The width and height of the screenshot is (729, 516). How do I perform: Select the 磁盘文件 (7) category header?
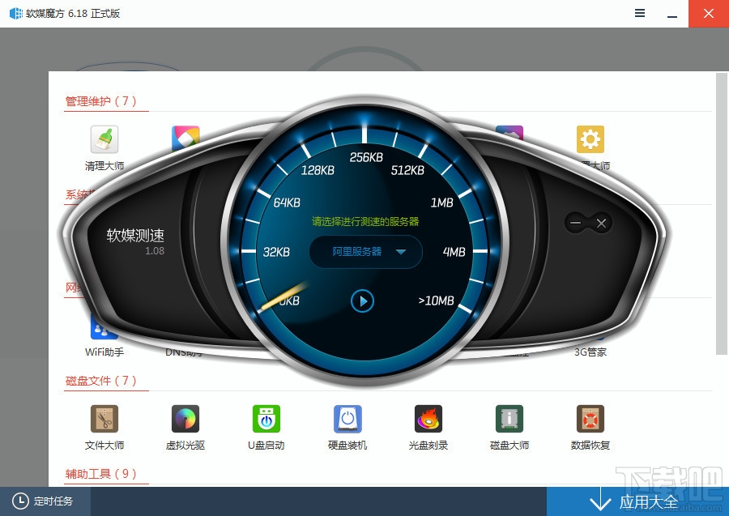coord(101,381)
